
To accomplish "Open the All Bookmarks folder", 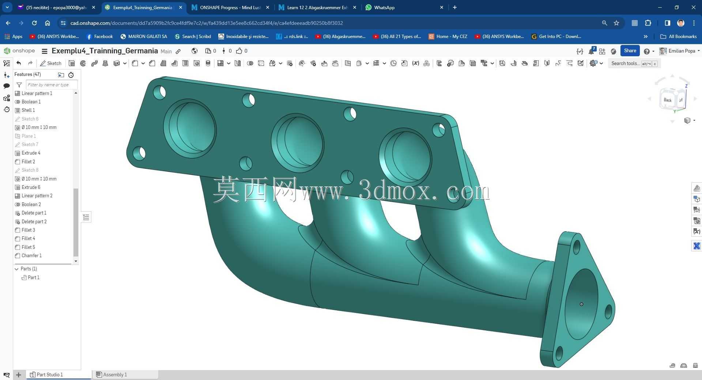I will tap(679, 37).
